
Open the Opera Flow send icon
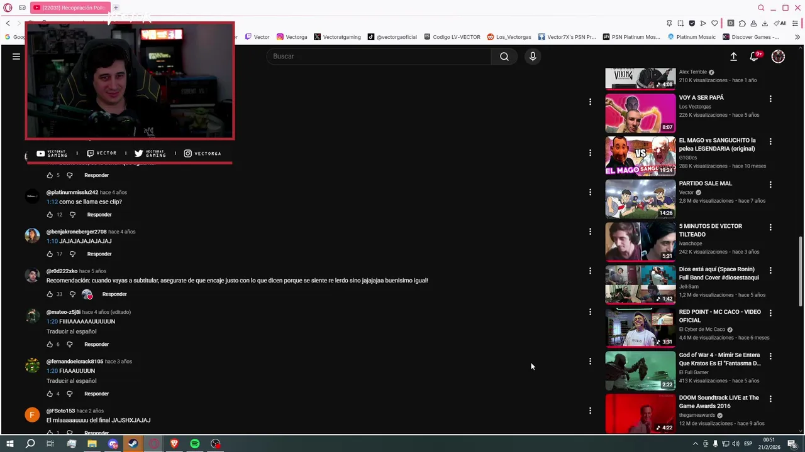pyautogui.click(x=703, y=23)
